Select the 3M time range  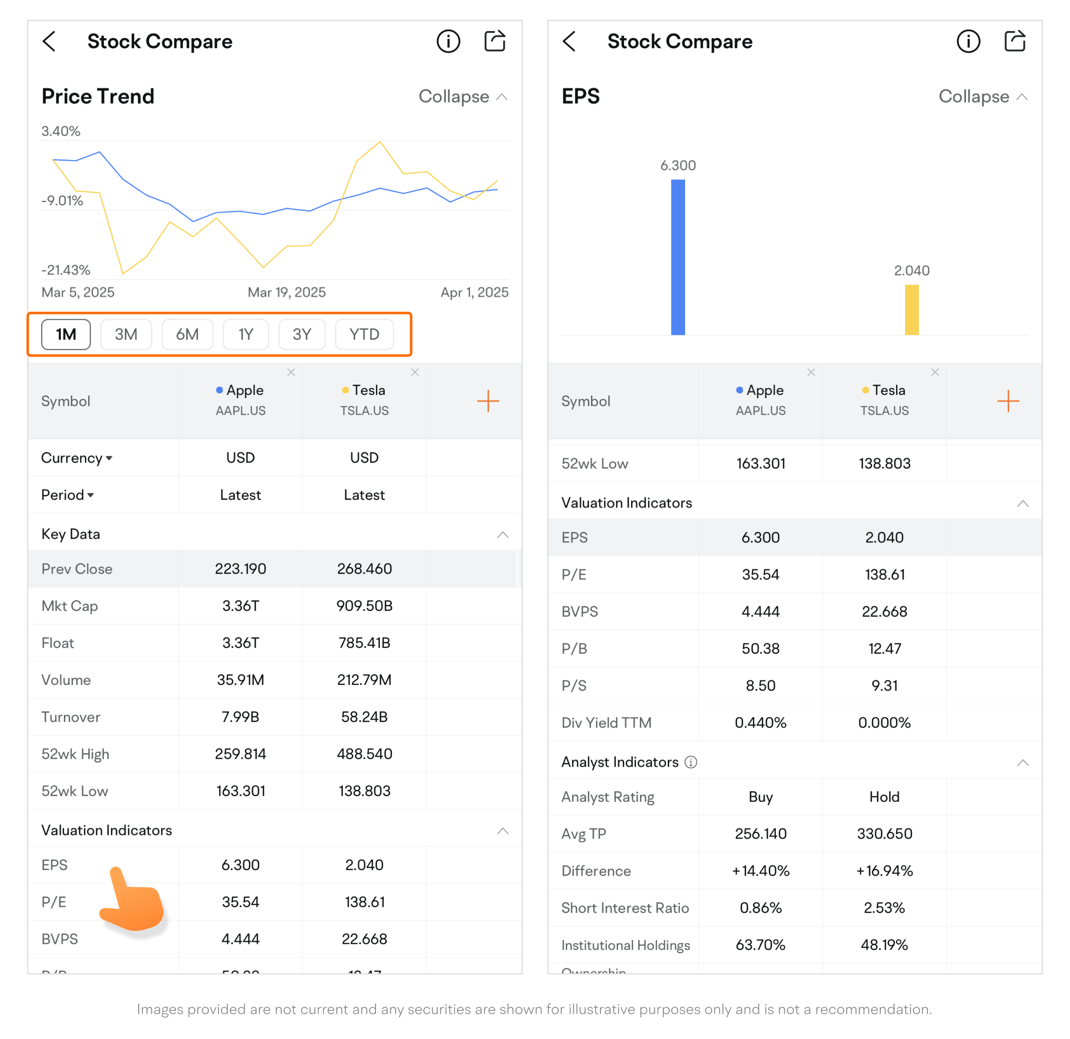coord(126,334)
